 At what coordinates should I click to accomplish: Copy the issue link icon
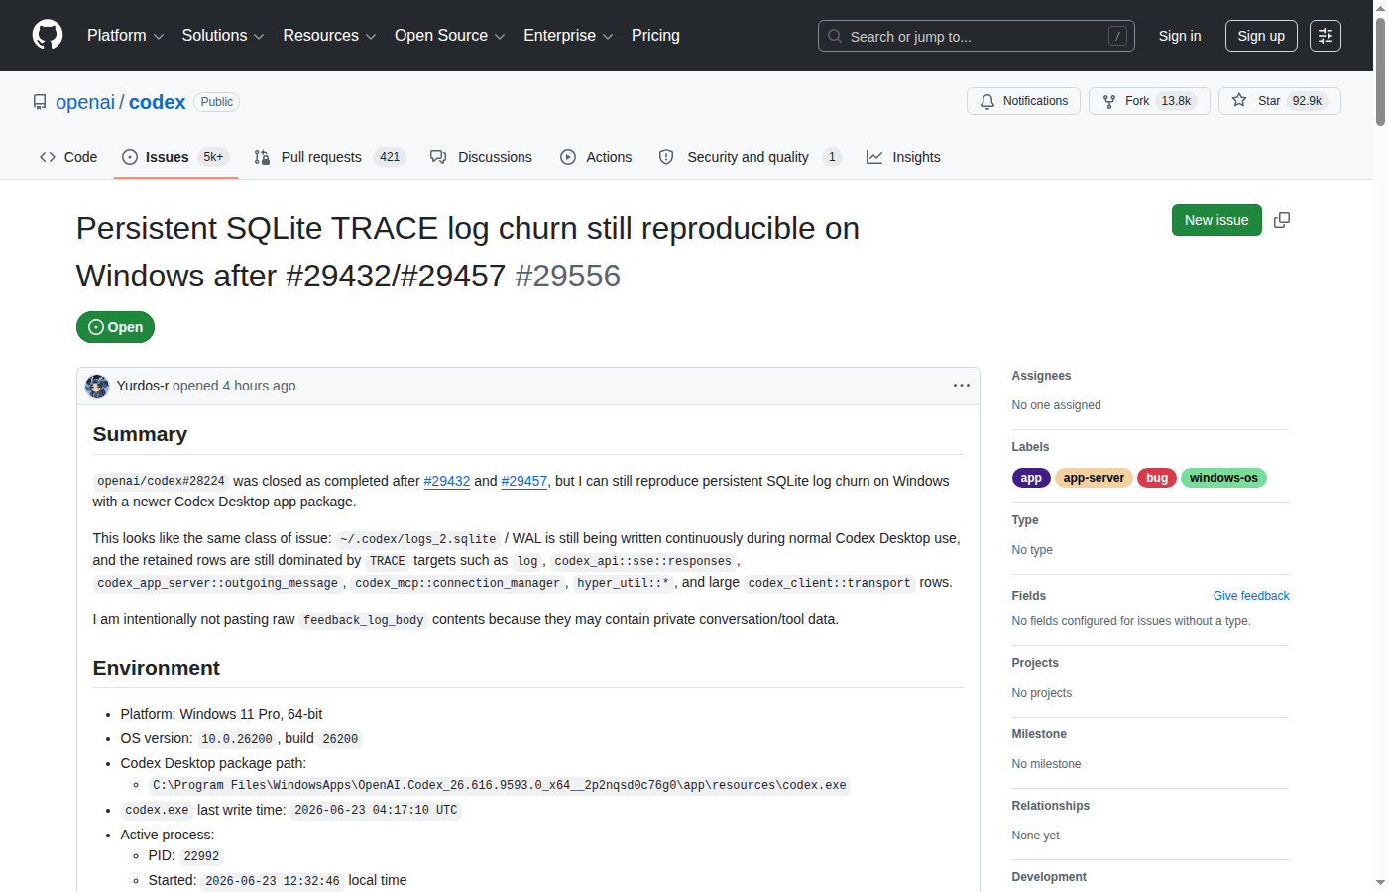click(x=1282, y=220)
